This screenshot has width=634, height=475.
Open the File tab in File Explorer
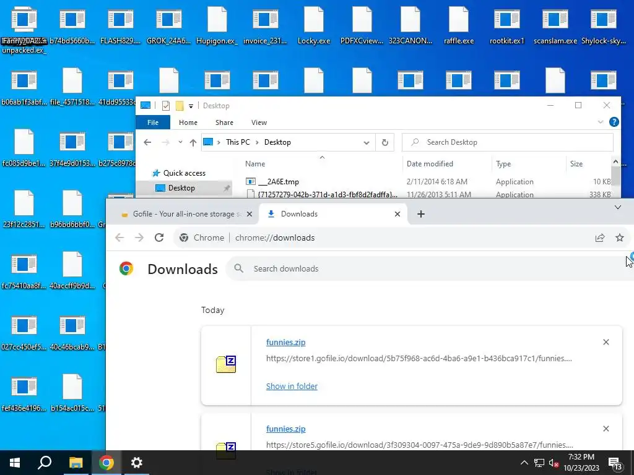point(153,122)
